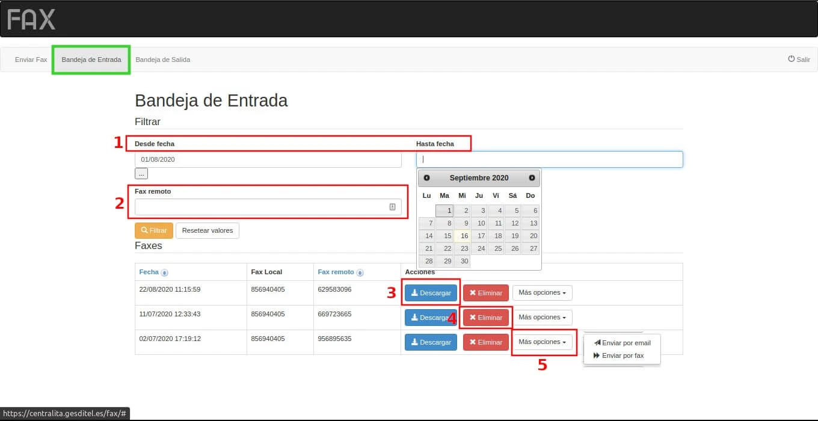Go to previous month in calendar
The height and width of the screenshot is (421, 818).
coord(426,178)
